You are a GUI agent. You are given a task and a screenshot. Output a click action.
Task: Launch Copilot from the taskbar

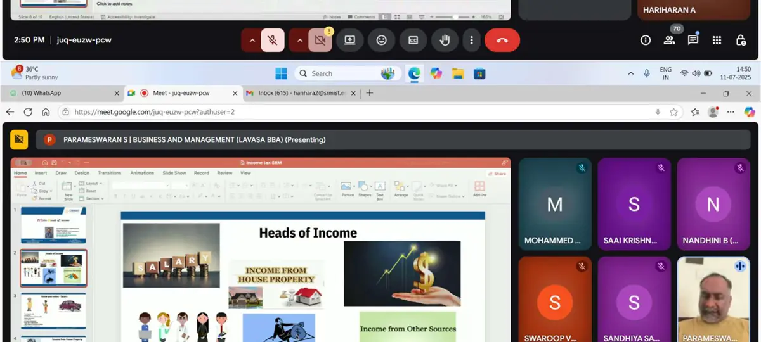pos(436,73)
